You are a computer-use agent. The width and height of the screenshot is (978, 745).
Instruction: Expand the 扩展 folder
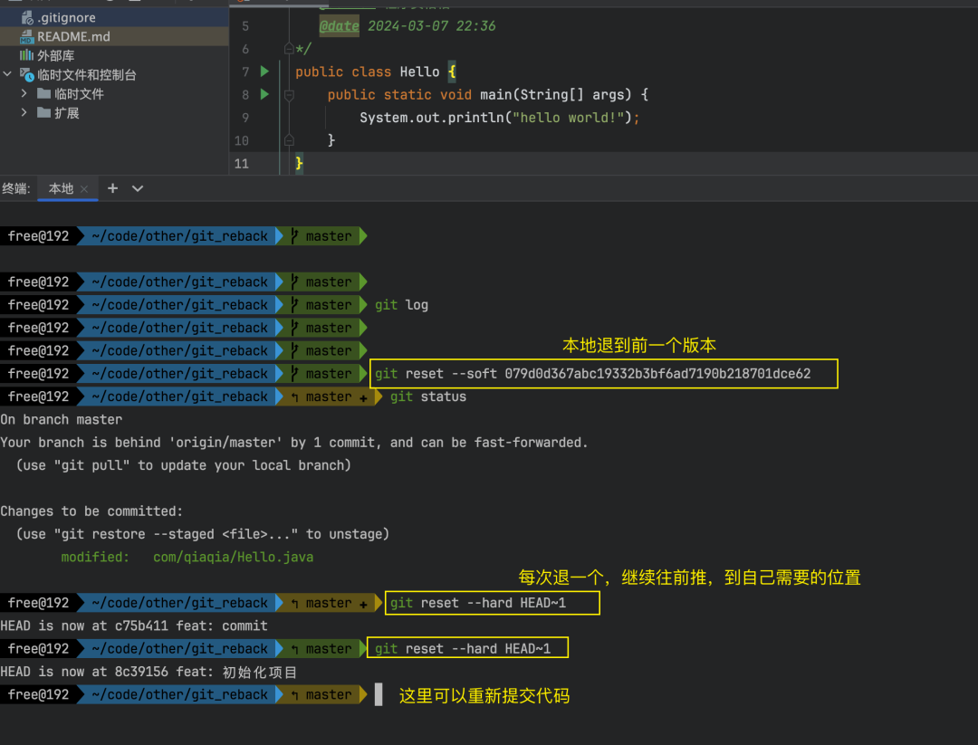24,112
